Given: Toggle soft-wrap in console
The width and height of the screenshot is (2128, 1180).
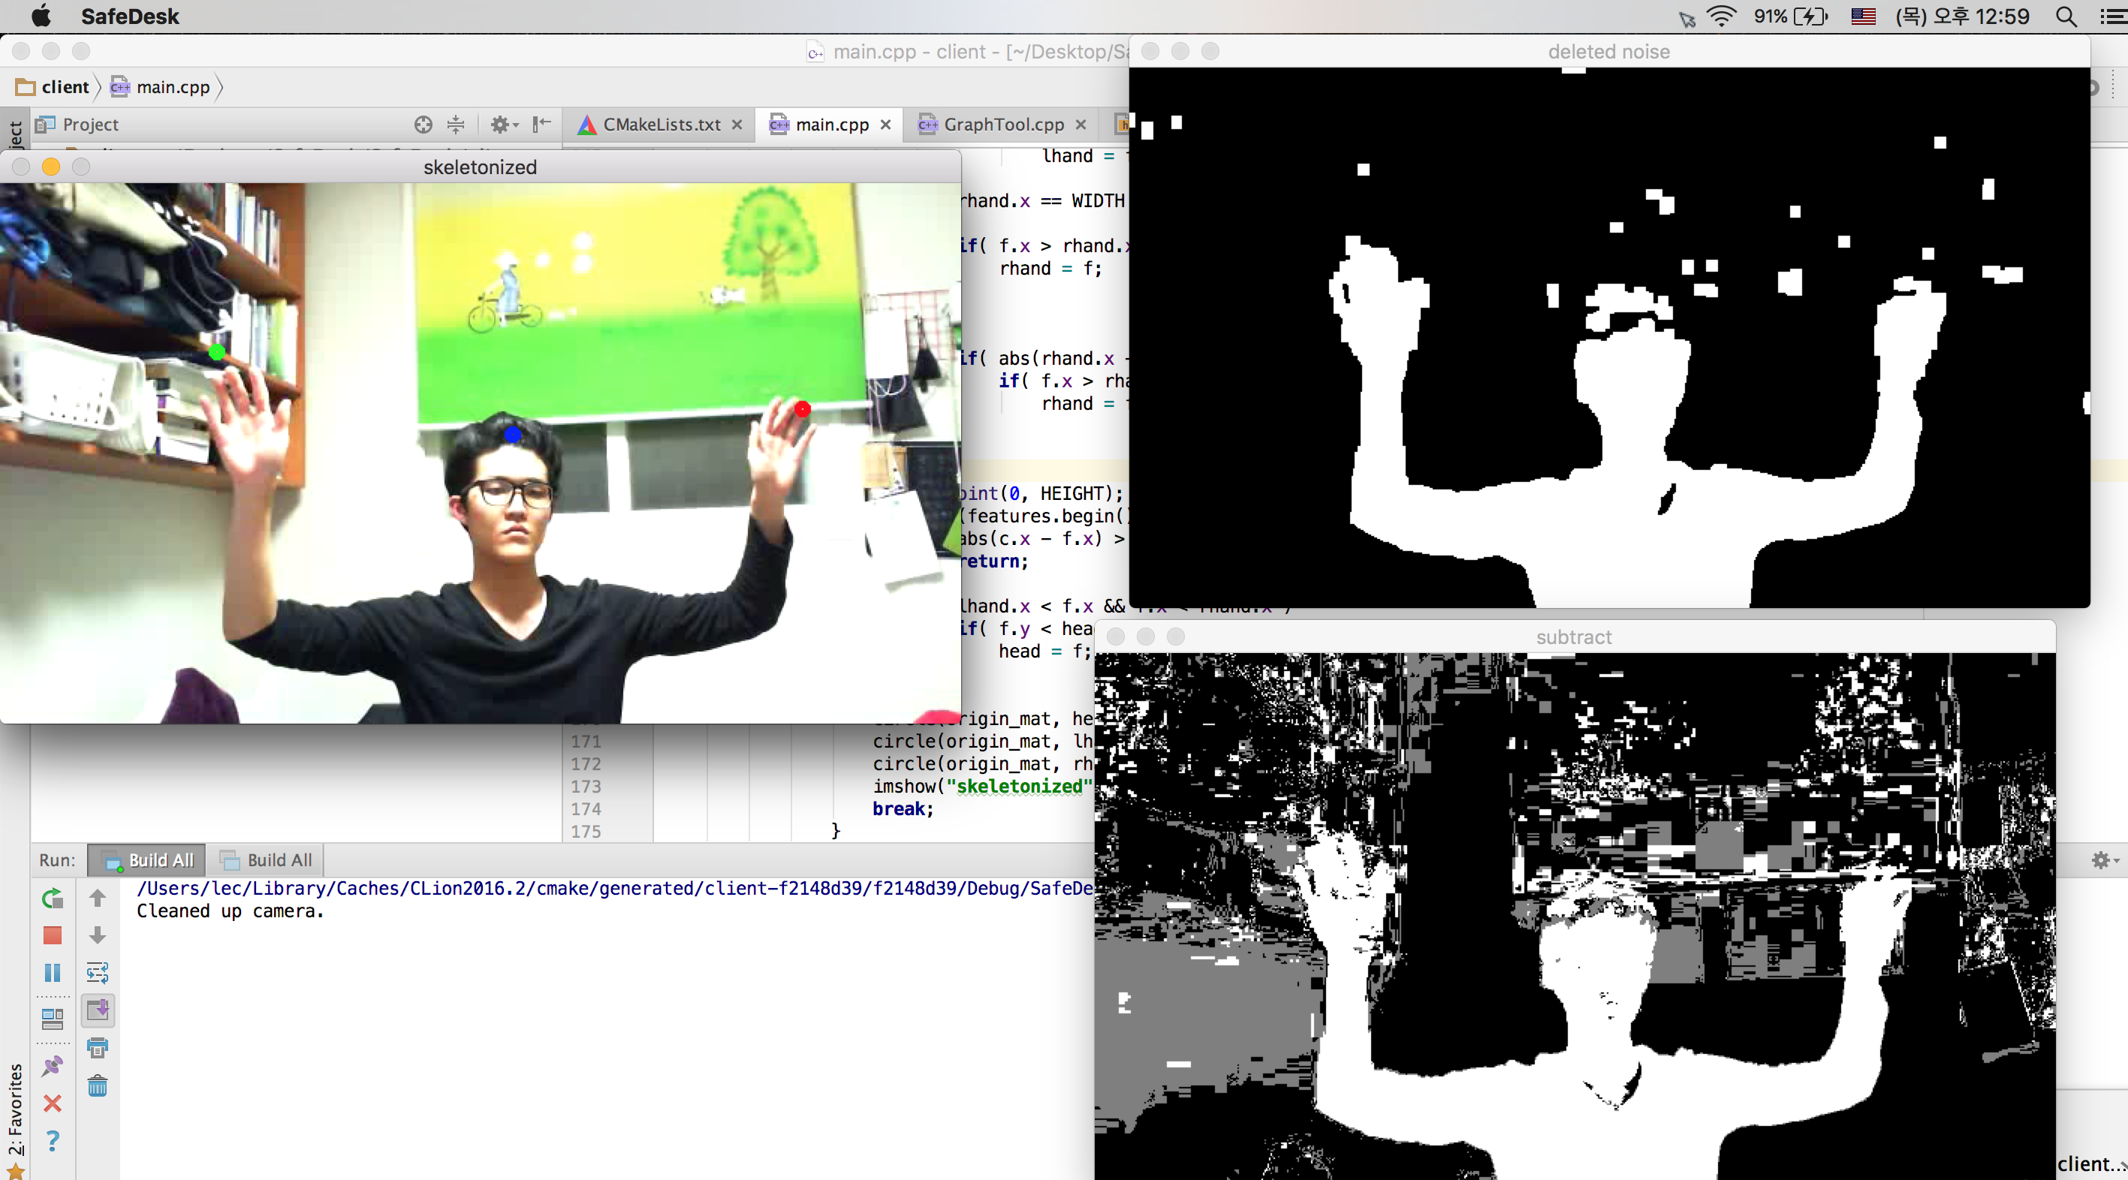Looking at the screenshot, I should (x=98, y=973).
